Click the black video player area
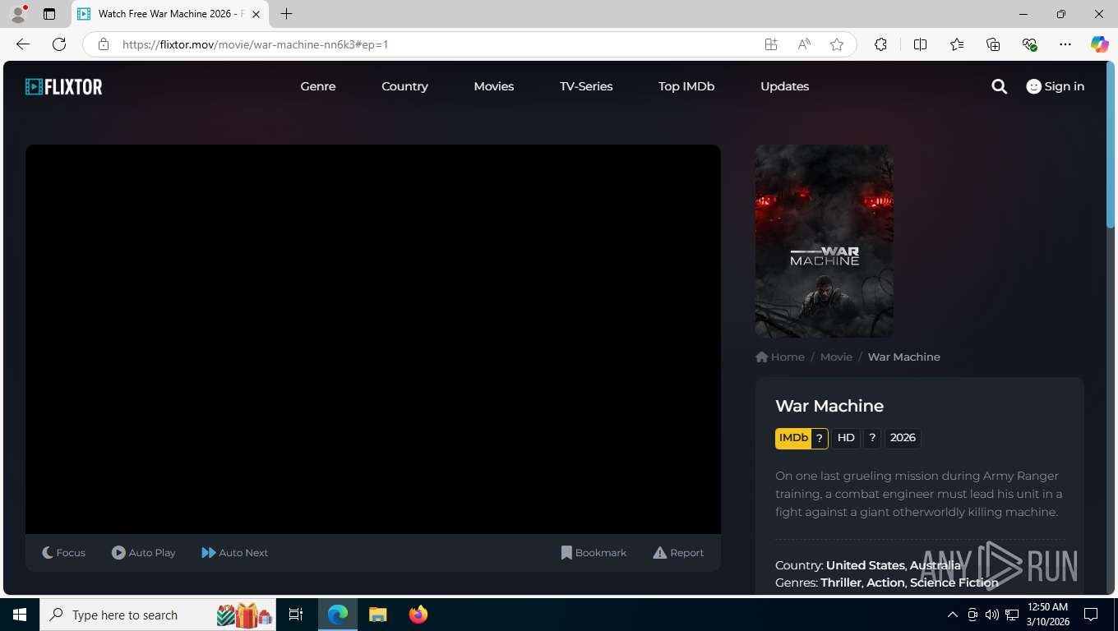This screenshot has width=1118, height=631. [x=373, y=339]
